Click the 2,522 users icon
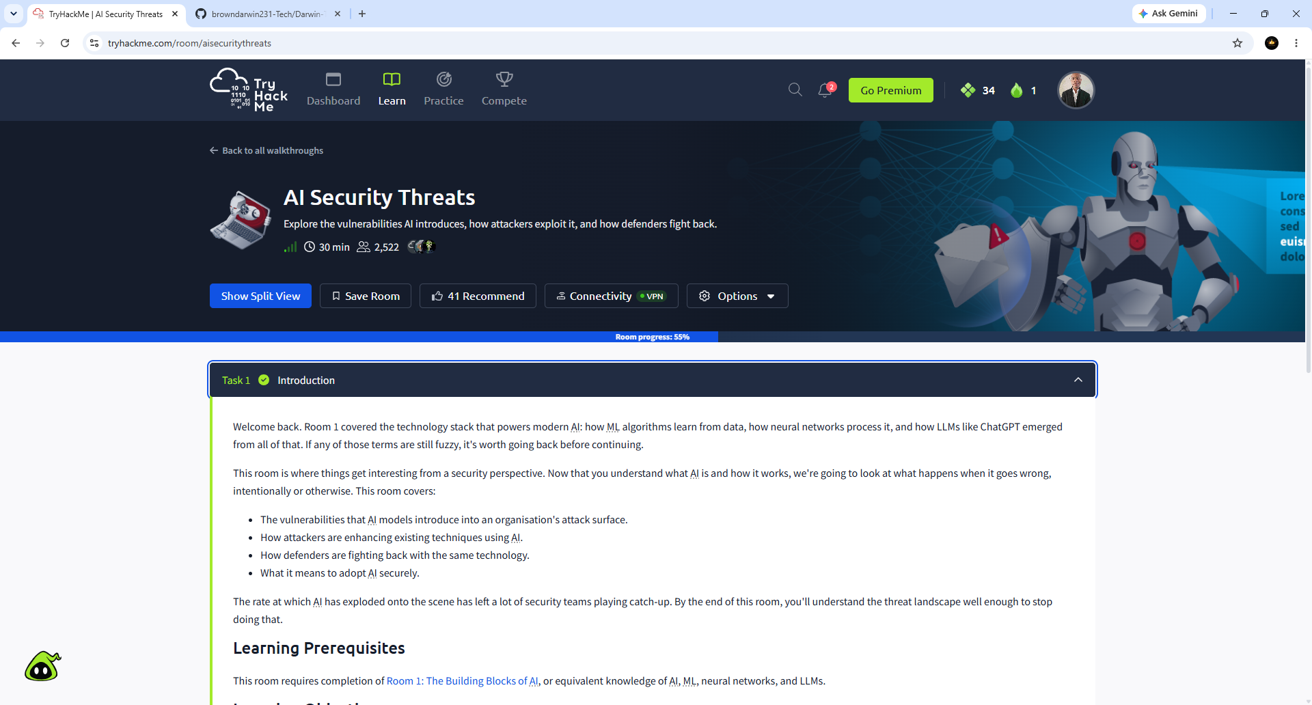 tap(364, 247)
